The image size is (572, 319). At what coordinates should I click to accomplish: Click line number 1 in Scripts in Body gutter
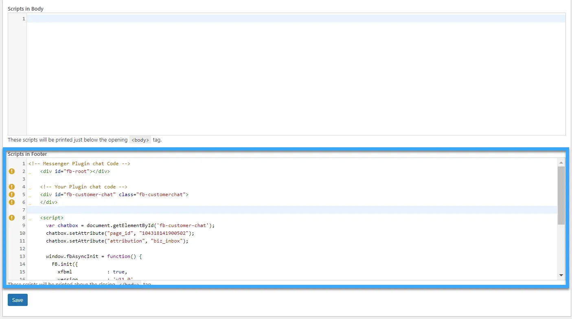24,19
